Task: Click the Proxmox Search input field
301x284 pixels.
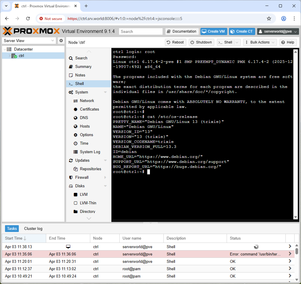Action: pyautogui.click(x=141, y=31)
